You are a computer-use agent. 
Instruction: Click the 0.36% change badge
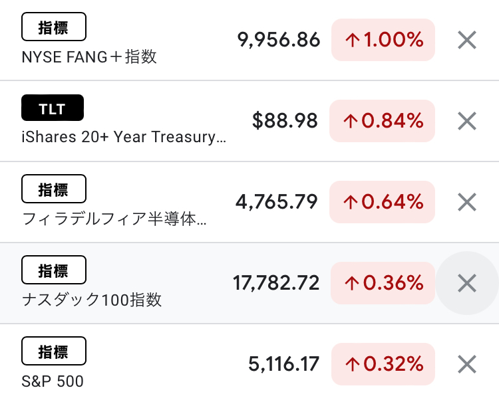383,283
